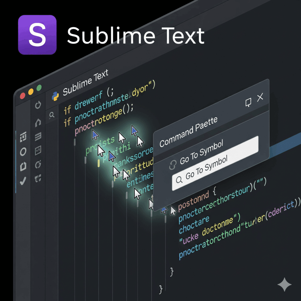This screenshot has width=301, height=301.
Task: Click the purple Sublime Text logo
Action: click(37, 35)
